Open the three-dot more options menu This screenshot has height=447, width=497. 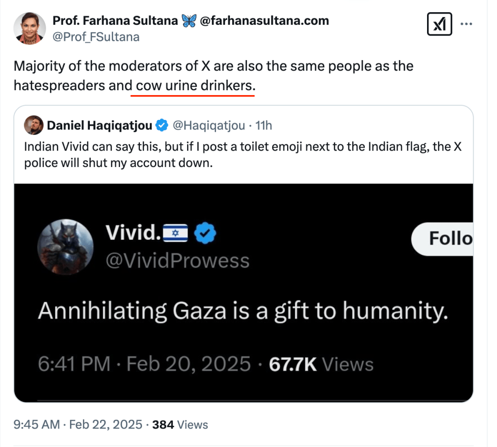coord(466,24)
